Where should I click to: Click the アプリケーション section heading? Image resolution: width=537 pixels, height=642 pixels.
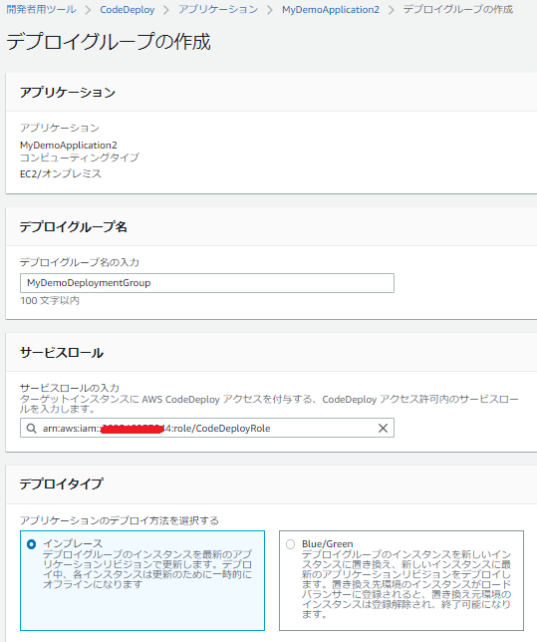[68, 92]
